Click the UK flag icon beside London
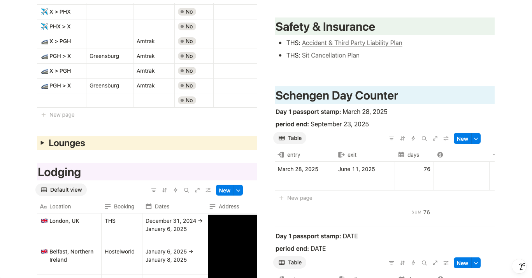 pos(44,221)
